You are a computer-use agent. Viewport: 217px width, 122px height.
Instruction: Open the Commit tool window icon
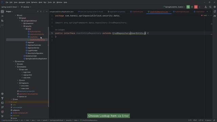2,16
